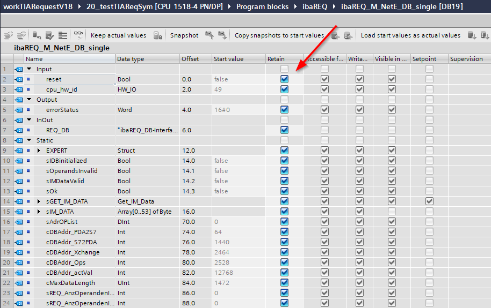Click the row icon for sGET_IM_DATA

(x=19, y=201)
